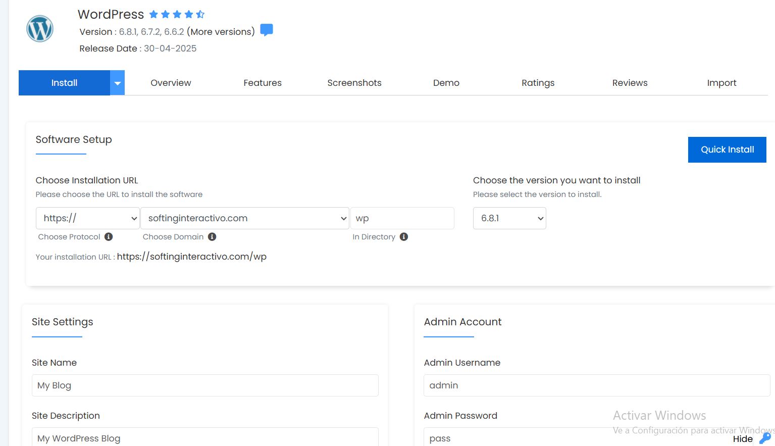
Task: Open the softinginteractivo.com domain dropdown
Action: coord(244,218)
